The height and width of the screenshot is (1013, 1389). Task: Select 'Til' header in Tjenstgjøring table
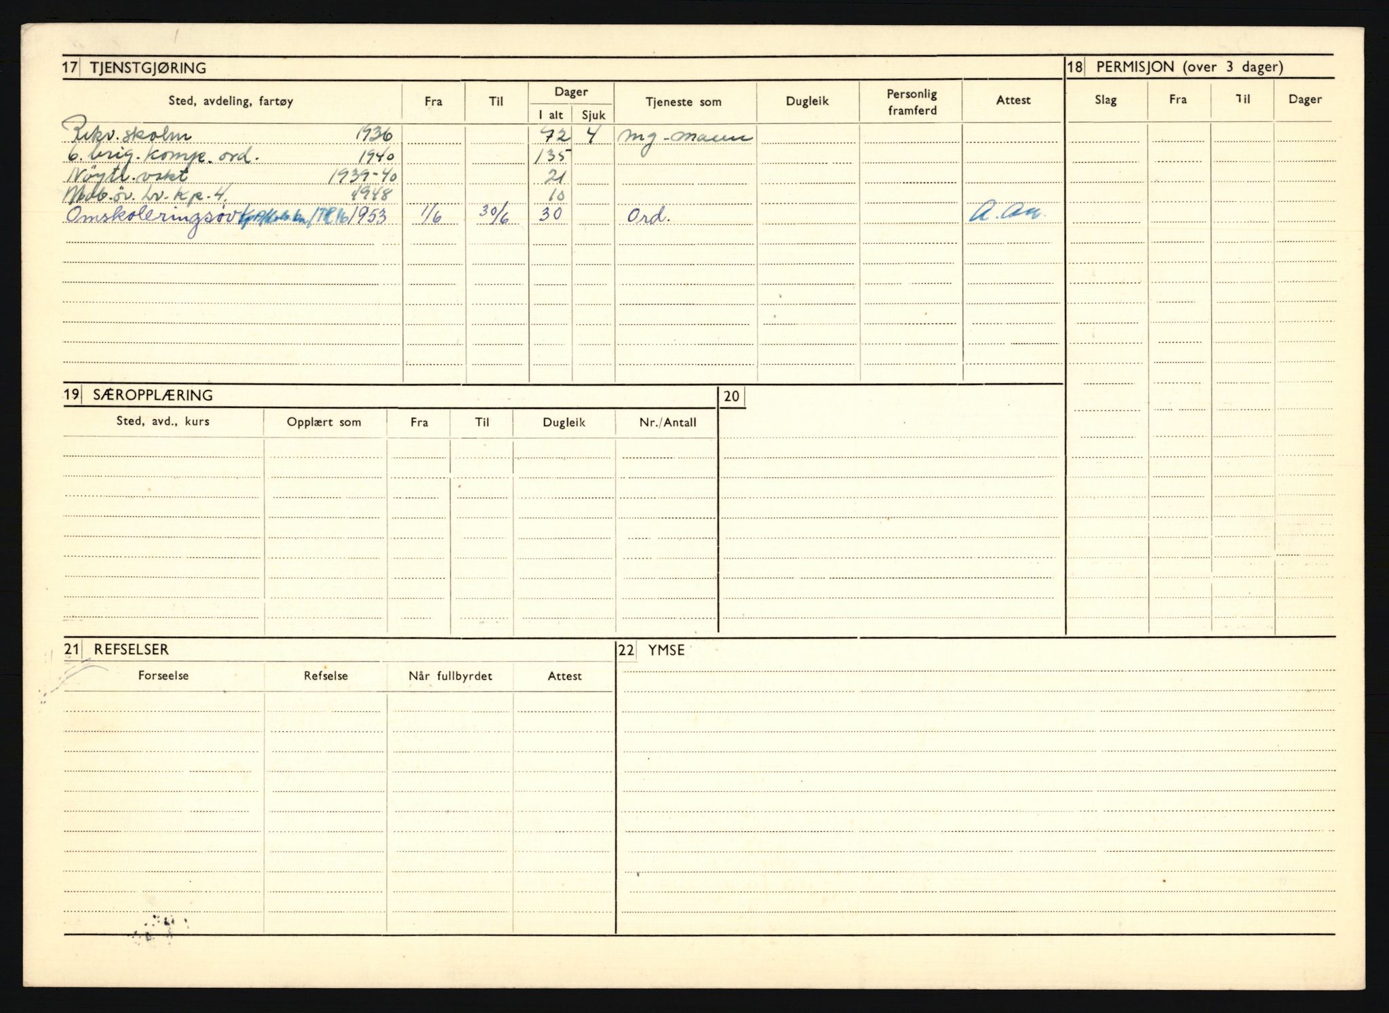click(496, 102)
